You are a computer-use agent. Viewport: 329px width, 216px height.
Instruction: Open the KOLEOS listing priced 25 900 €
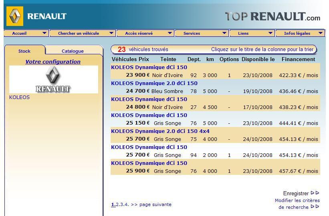(x=149, y=163)
